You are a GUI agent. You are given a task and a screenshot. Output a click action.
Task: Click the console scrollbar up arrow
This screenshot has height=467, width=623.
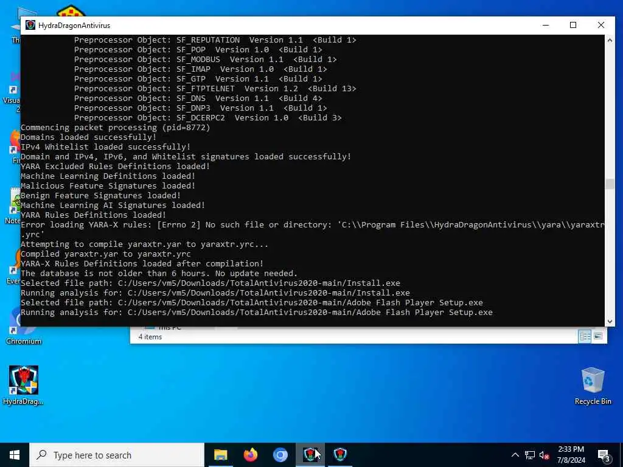610,40
